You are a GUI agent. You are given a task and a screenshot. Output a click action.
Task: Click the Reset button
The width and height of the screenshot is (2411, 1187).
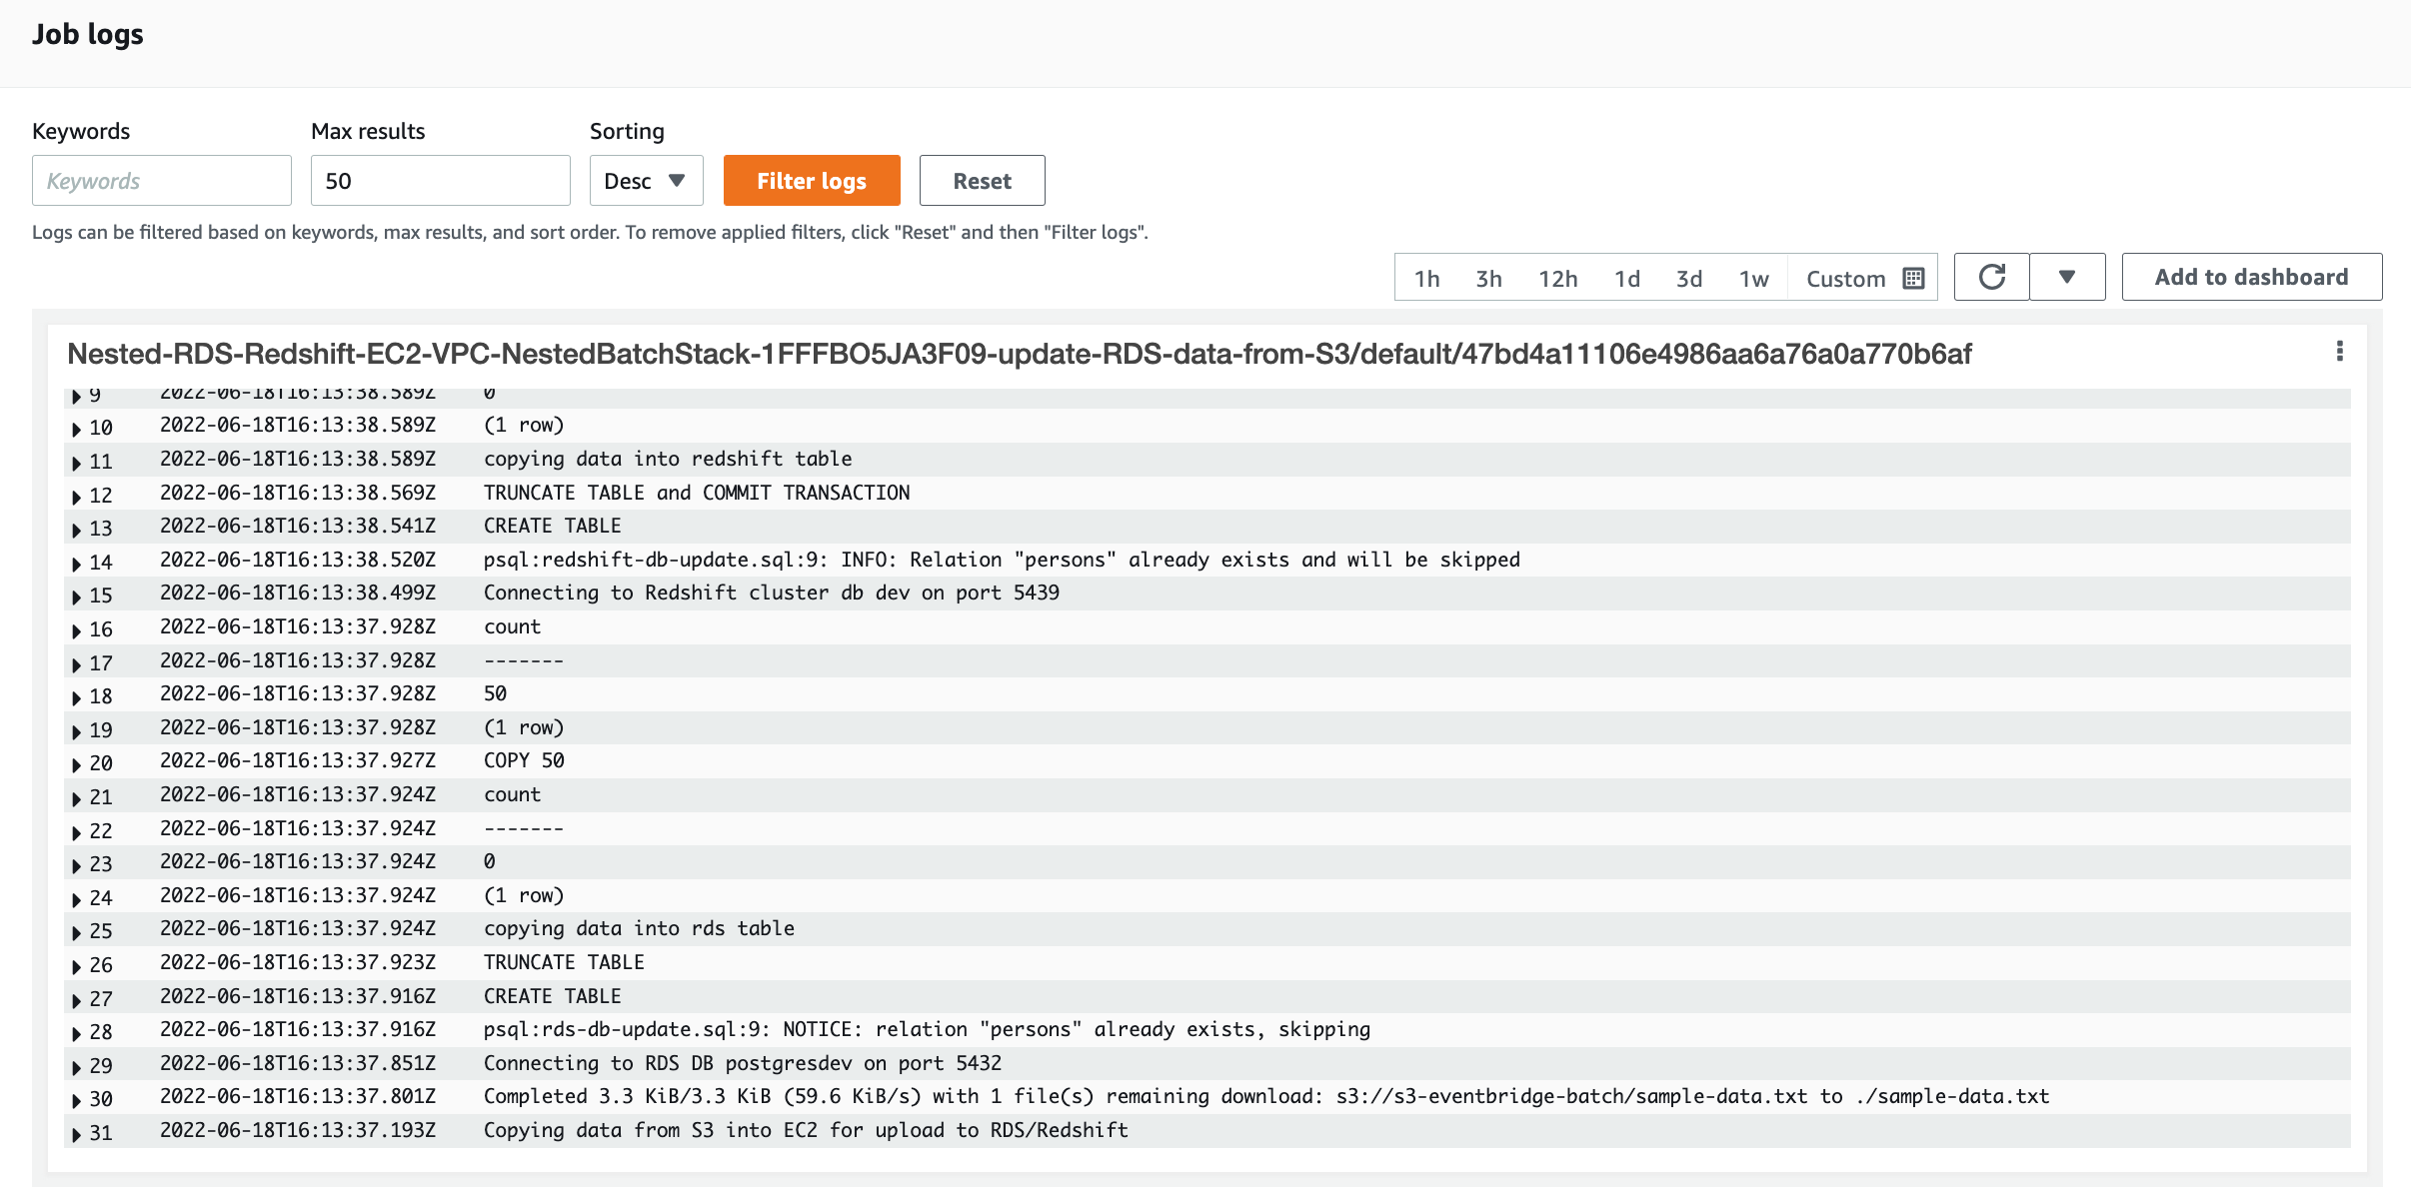(x=982, y=181)
